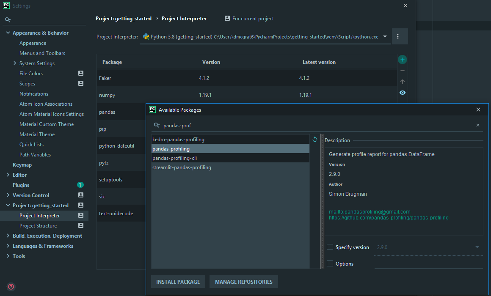Open the Project Interpreter dropdown
Image resolution: width=491 pixels, height=296 pixels.
pyautogui.click(x=385, y=37)
